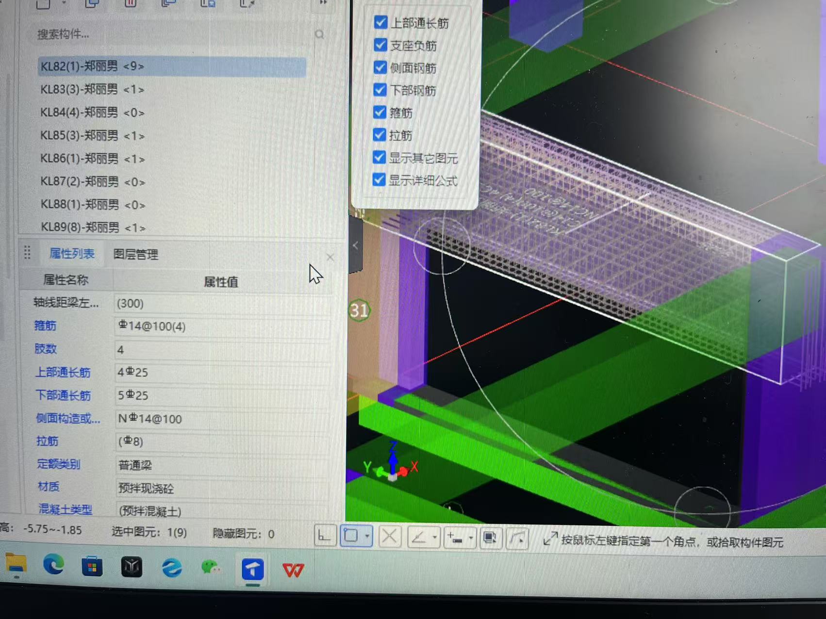Open the plus-offset point dropdown arrow
This screenshot has width=826, height=619.
[471, 538]
